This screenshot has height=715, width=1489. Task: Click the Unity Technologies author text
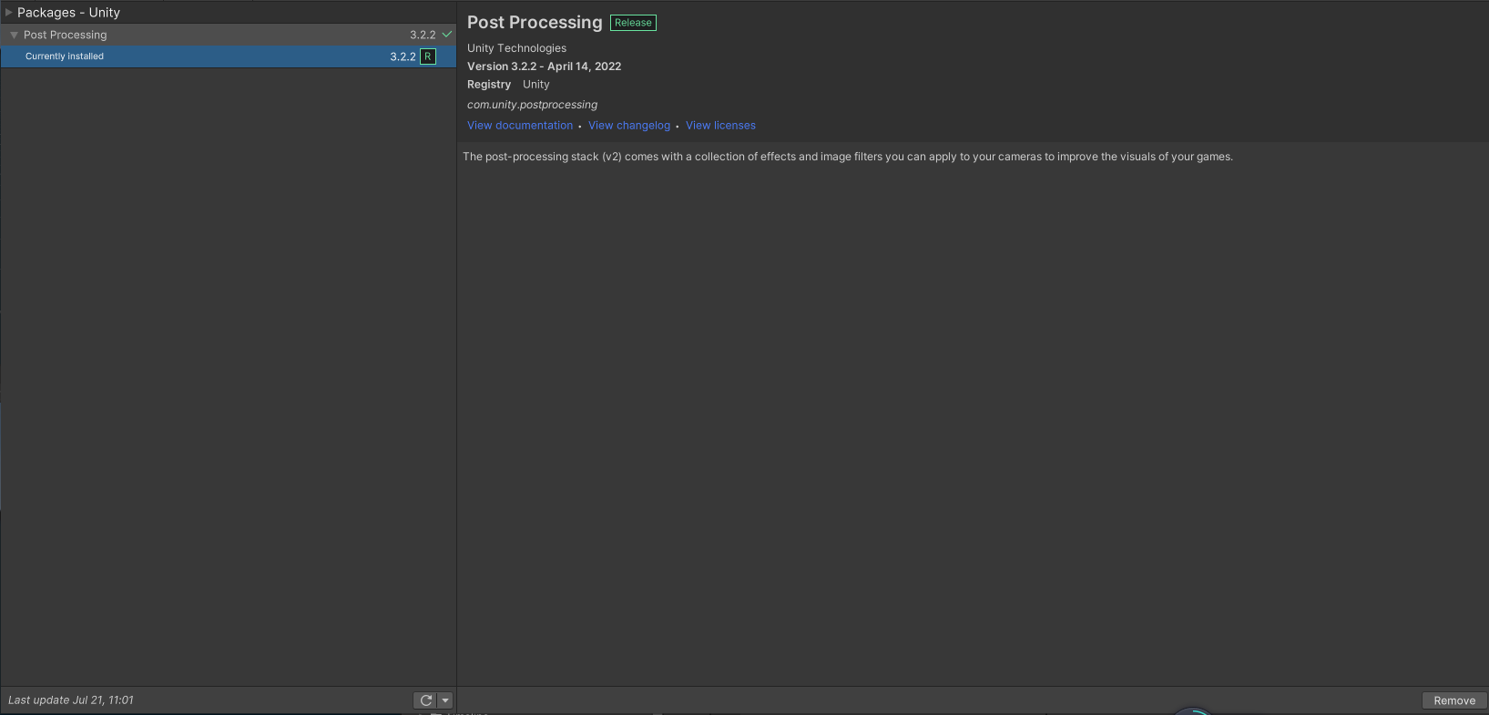(517, 48)
